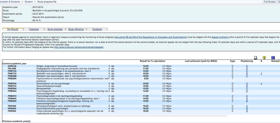Open positioning B link for P9X06A
Viewport: 280px width, 123px height.
click(x=247, y=111)
